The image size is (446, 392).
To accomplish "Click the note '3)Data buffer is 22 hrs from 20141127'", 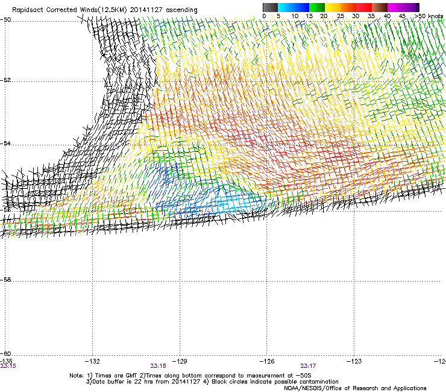I will click(143, 382).
